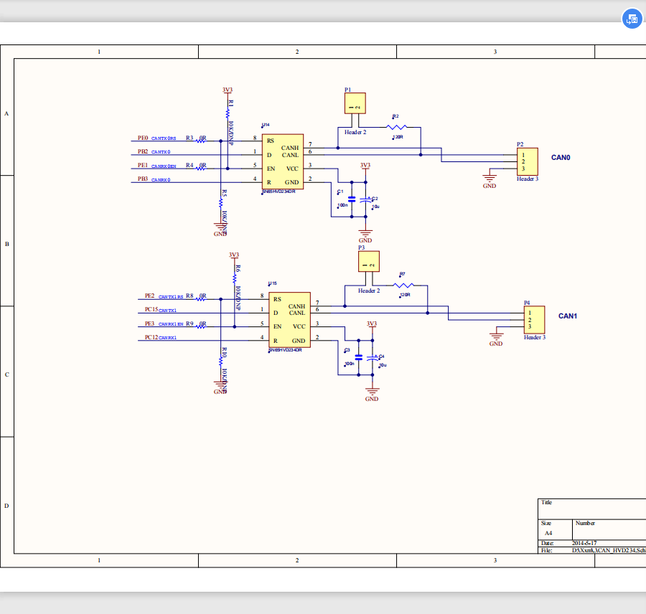
Task: Click the R8 resistor designator
Action: [x=189, y=296]
